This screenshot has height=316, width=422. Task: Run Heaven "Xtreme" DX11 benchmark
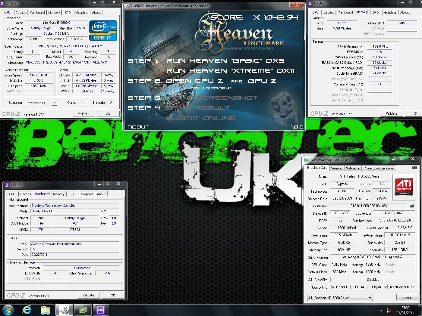coord(230,71)
